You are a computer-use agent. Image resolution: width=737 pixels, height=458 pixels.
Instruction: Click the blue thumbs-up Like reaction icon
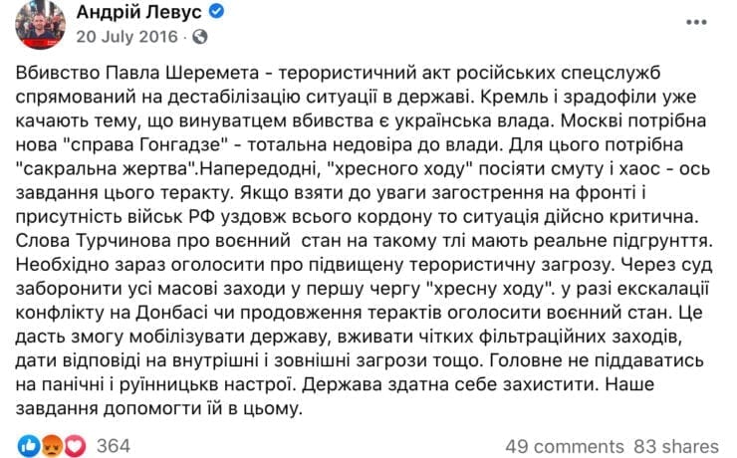pyautogui.click(x=29, y=445)
